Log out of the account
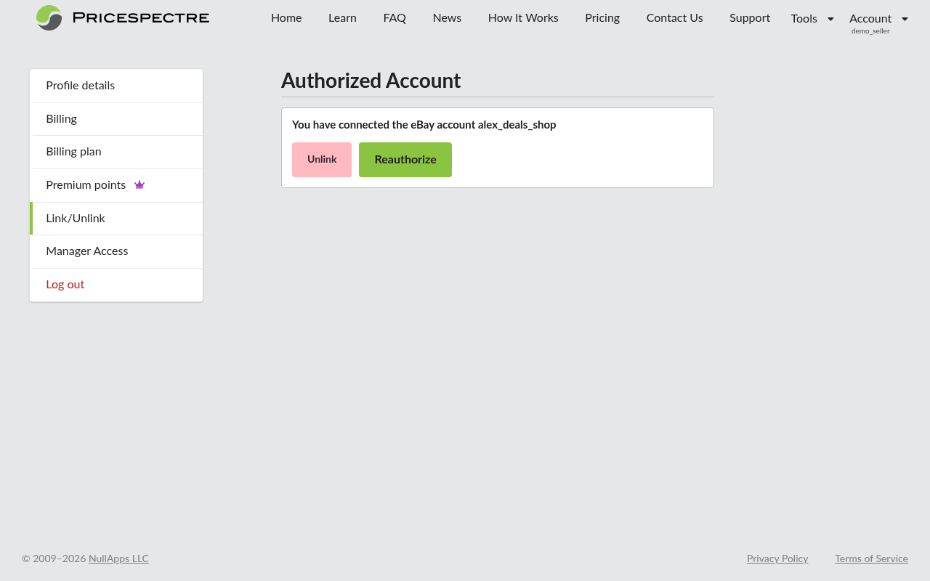The image size is (930, 581). pyautogui.click(x=65, y=285)
